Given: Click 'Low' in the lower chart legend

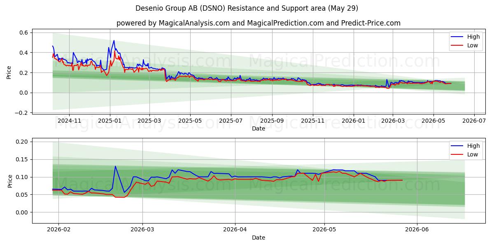Looking at the screenshot, I should (473, 155).
